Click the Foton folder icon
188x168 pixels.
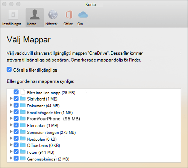coord(23,152)
